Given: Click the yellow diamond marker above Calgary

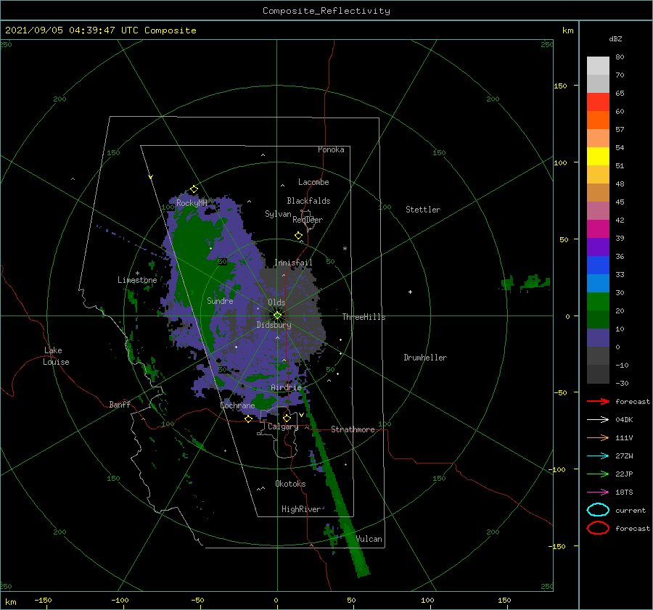Looking at the screenshot, I should click(x=287, y=418).
